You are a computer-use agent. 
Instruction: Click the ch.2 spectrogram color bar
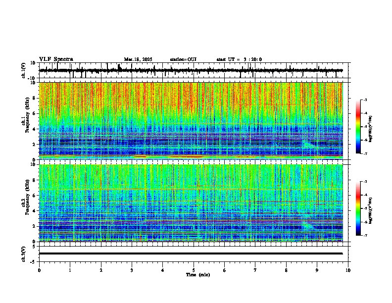pos(358,208)
